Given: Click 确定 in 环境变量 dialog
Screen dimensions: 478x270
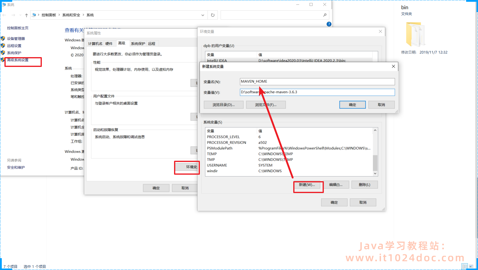Looking at the screenshot, I should click(334, 202).
